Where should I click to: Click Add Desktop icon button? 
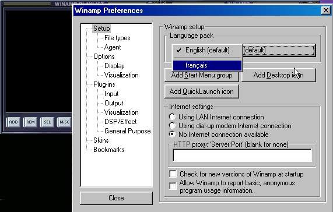278,75
